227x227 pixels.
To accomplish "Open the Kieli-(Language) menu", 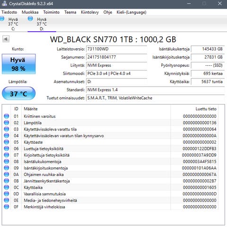I will (131, 12).
